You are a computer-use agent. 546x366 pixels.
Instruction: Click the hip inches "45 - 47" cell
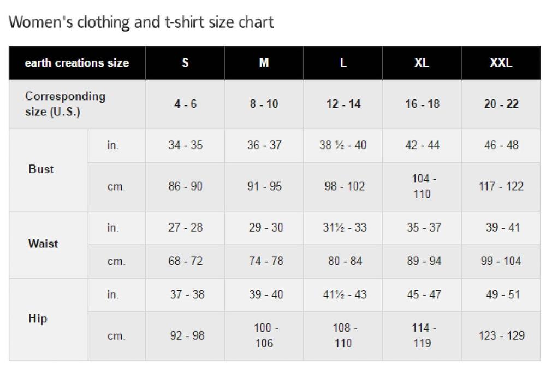pyautogui.click(x=422, y=294)
